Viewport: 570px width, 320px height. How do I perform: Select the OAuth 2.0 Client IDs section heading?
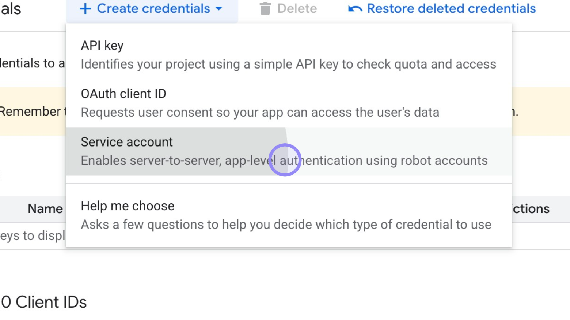tap(43, 302)
